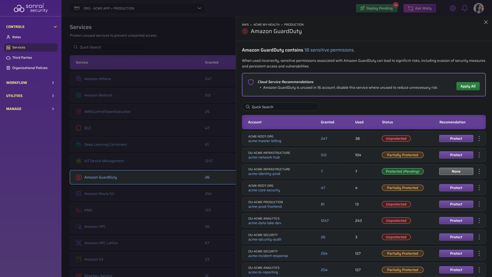Click the AWS breadcrumb in the panel
Image resolution: width=492 pixels, height=277 pixels.
point(245,25)
